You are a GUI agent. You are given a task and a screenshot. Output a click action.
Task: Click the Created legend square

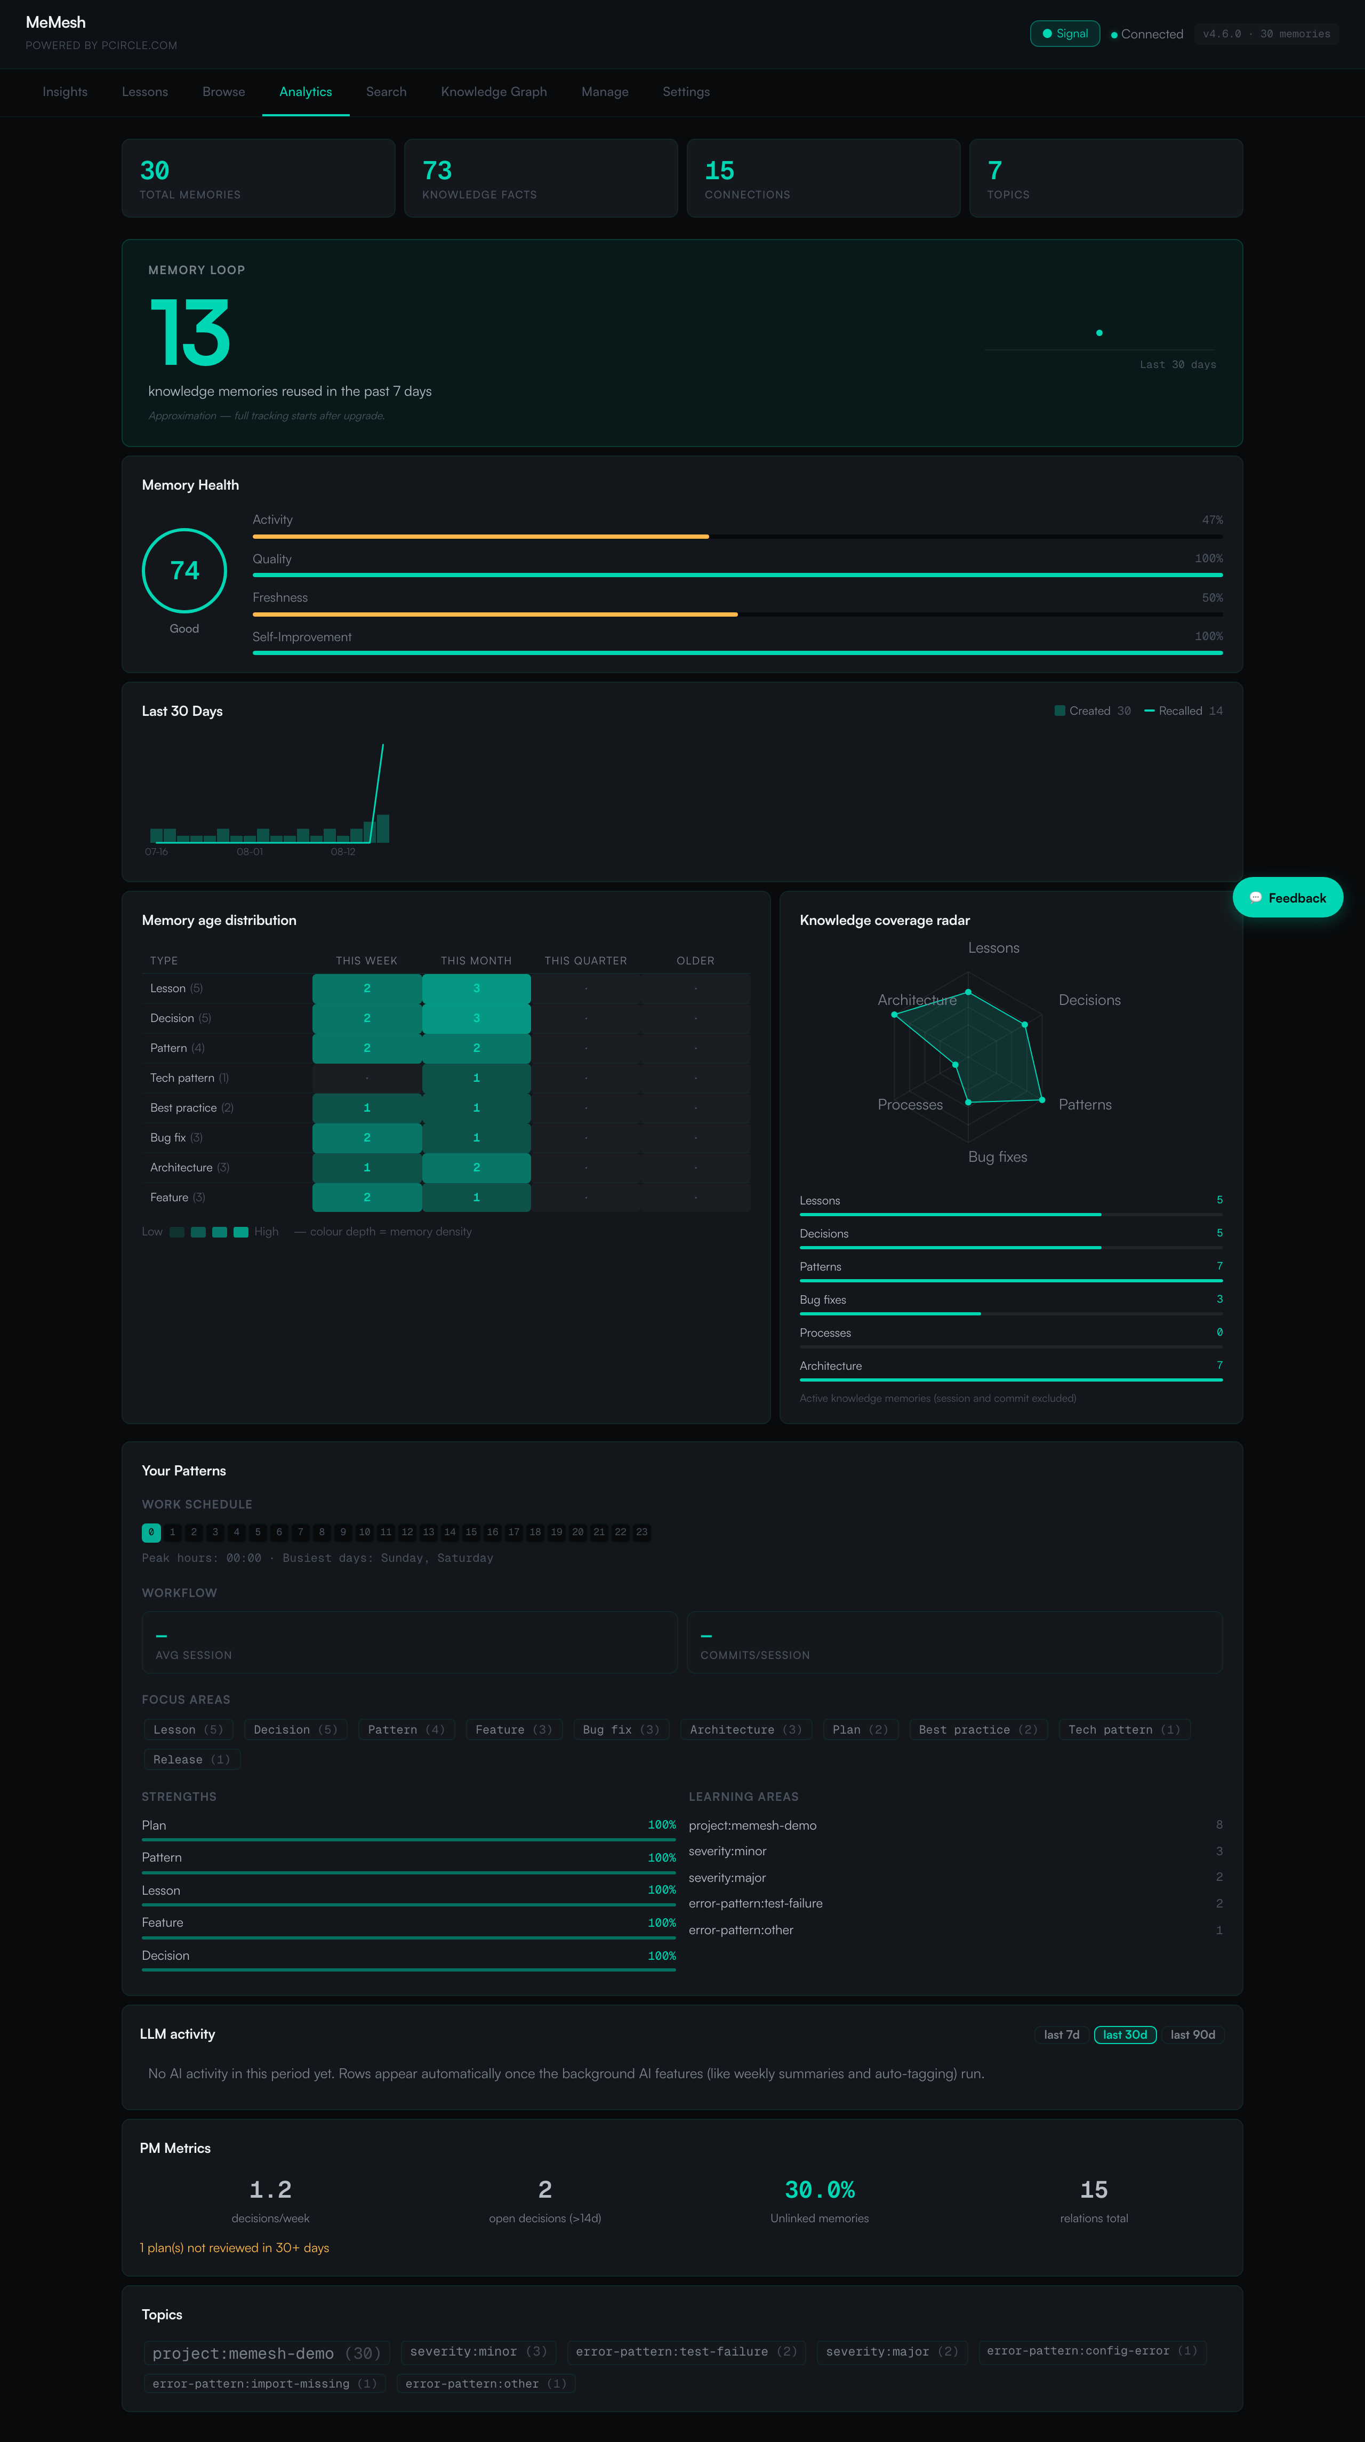point(1060,711)
